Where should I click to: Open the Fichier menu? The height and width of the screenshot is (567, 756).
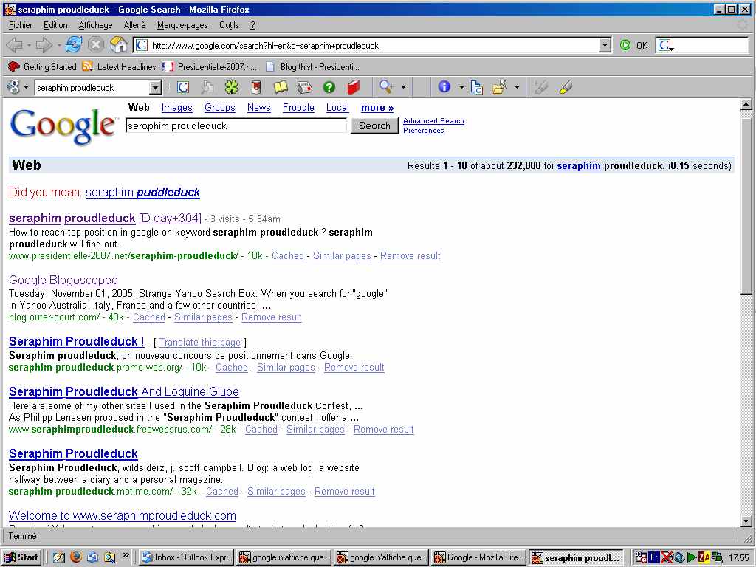(x=20, y=25)
